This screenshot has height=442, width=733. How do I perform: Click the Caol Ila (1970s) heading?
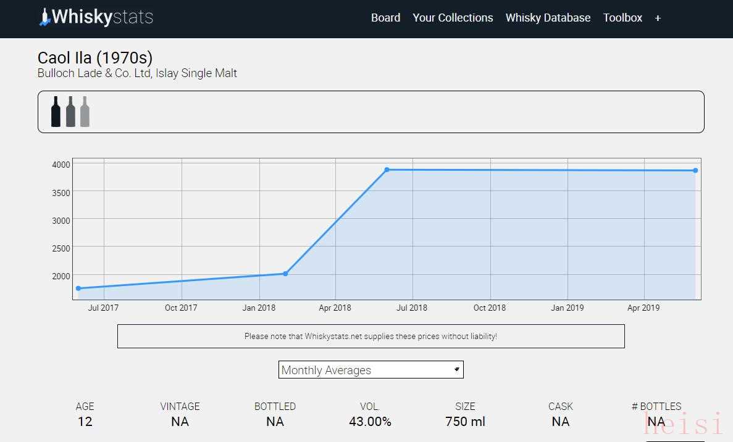pos(95,58)
